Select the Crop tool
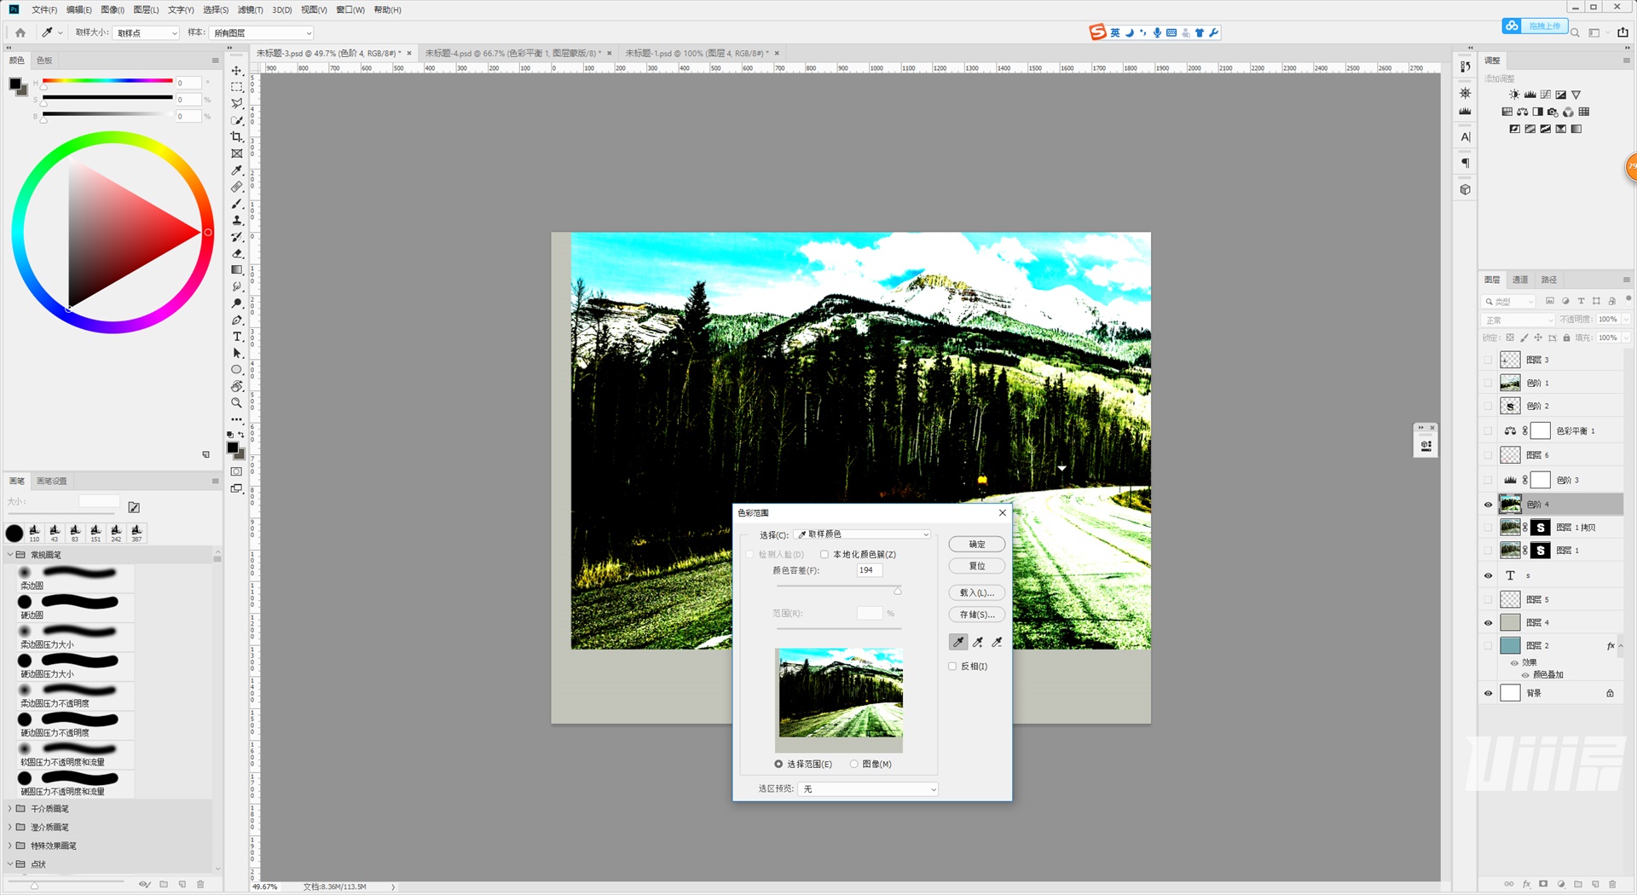Viewport: 1637px width, 895px height. click(237, 136)
